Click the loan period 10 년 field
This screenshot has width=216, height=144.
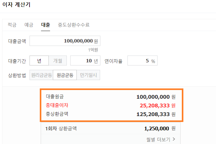[x=85, y=61]
